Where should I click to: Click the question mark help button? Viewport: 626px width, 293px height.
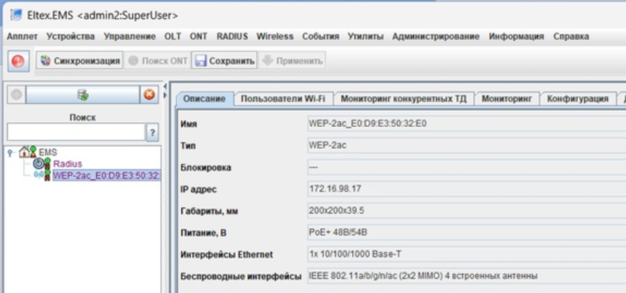coord(152,132)
